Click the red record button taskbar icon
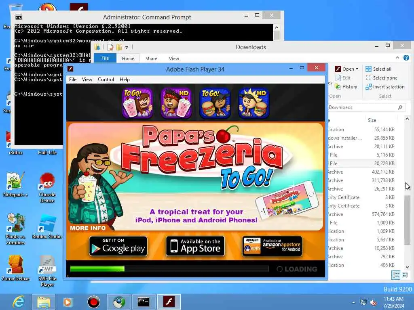The height and width of the screenshot is (310, 414). click(x=93, y=302)
